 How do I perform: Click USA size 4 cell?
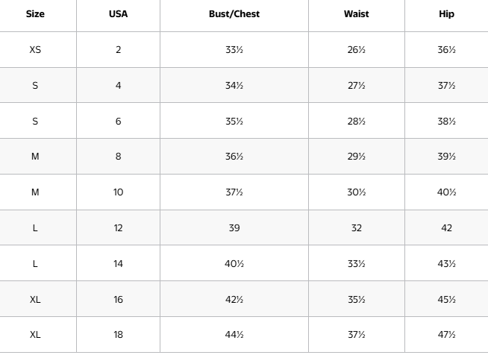(118, 86)
